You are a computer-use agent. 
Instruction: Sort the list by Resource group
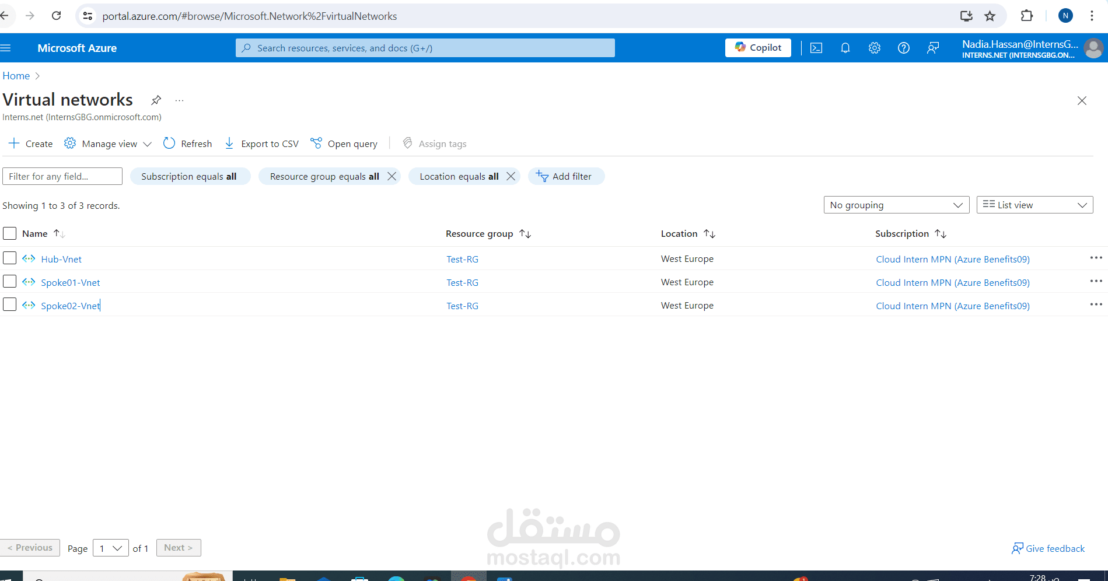(488, 233)
